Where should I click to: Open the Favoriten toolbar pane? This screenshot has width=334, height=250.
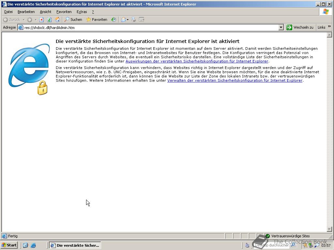(x=97, y=20)
